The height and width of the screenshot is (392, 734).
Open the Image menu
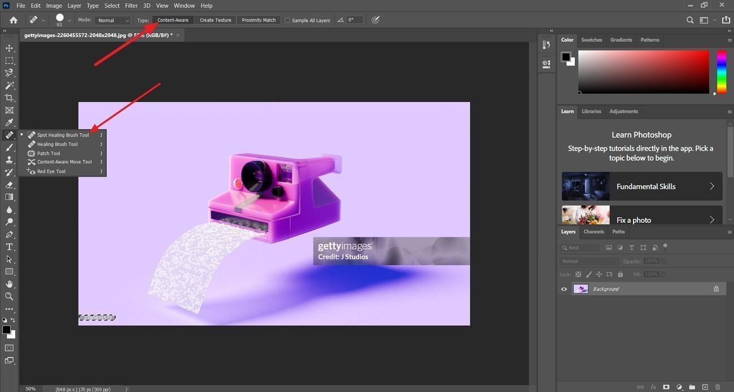click(x=54, y=6)
